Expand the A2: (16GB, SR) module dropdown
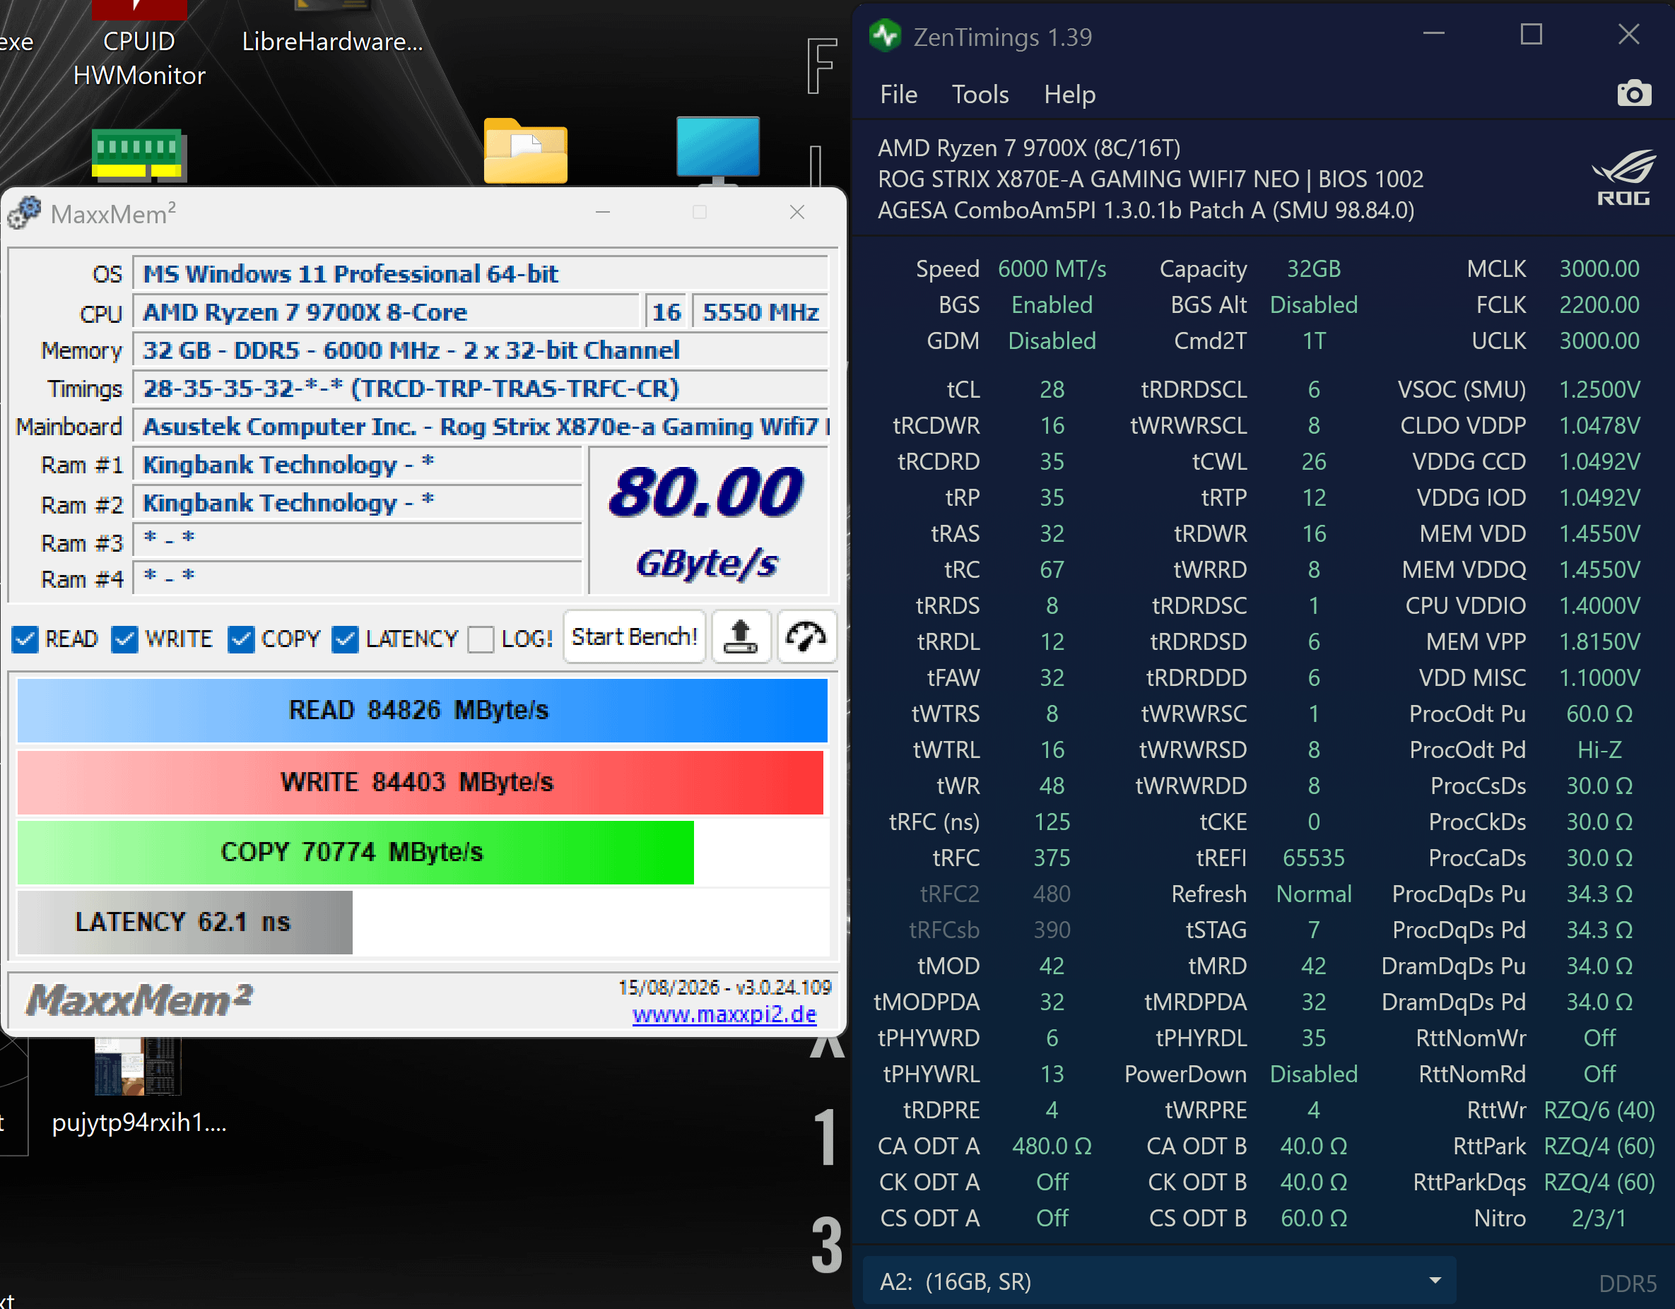This screenshot has height=1309, width=1675. [1159, 1281]
